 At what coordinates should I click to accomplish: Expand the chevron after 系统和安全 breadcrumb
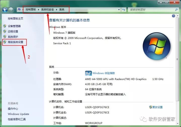click(x=57, y=10)
